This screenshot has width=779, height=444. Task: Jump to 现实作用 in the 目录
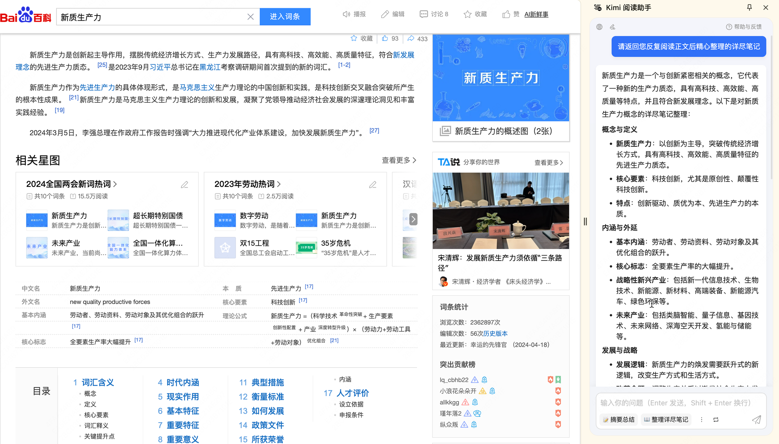(x=183, y=396)
